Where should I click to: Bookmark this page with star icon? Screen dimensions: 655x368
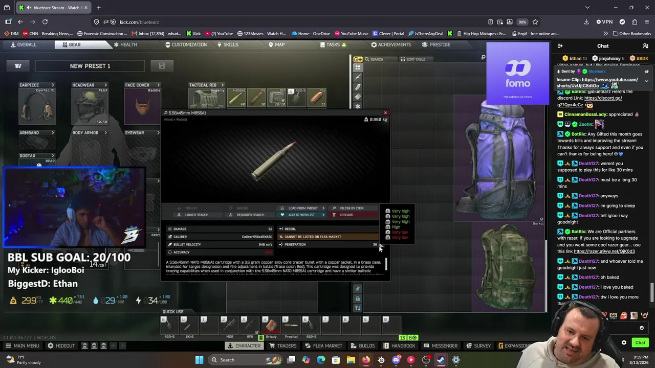click(x=535, y=22)
